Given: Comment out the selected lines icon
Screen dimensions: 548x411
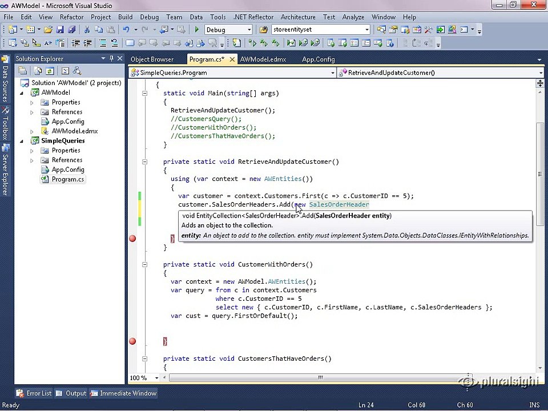Looking at the screenshot, I should click(x=103, y=43).
